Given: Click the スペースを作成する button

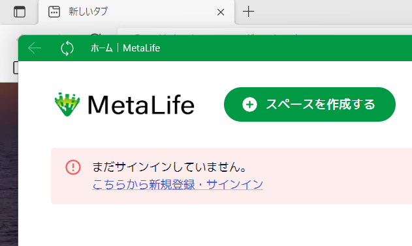Looking at the screenshot, I should tap(309, 104).
